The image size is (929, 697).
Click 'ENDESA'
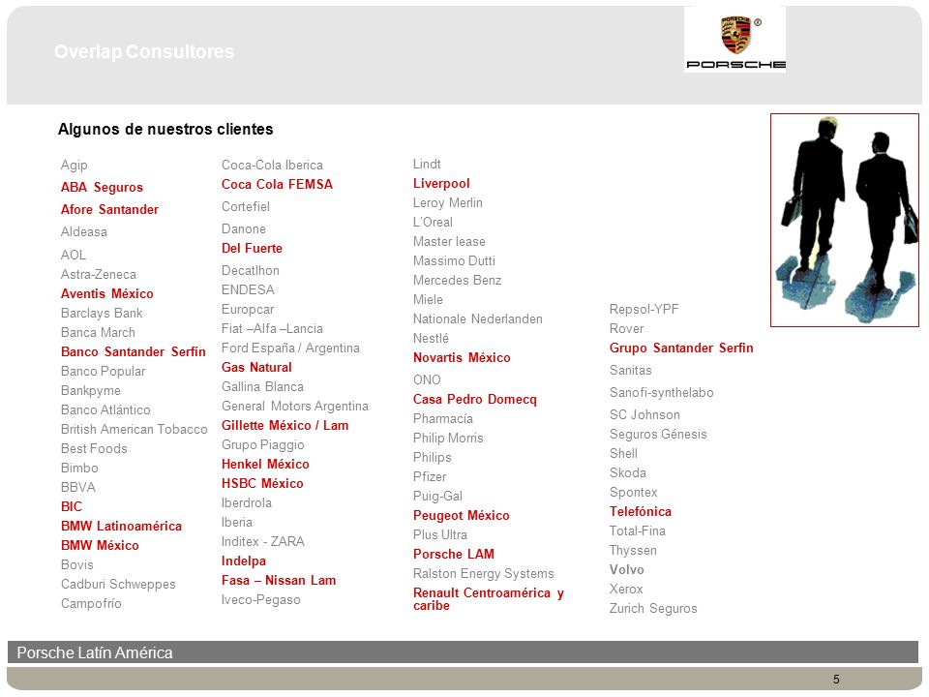[x=249, y=289]
